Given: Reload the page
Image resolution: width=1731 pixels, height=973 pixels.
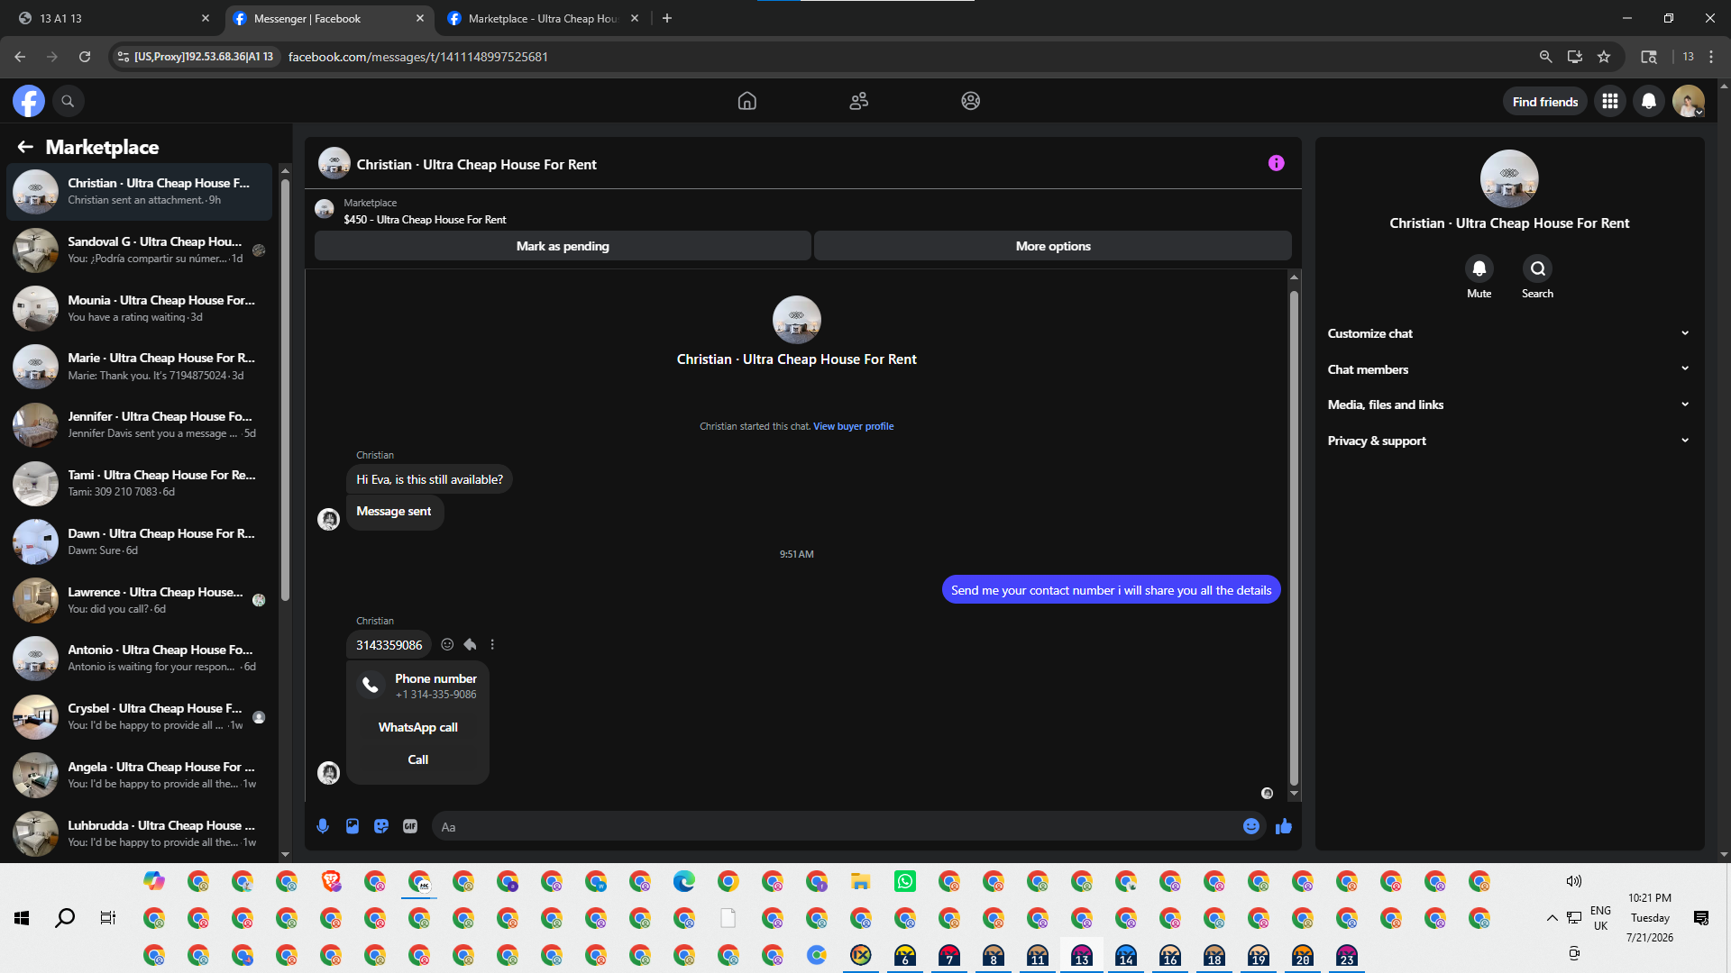Looking at the screenshot, I should [x=85, y=57].
